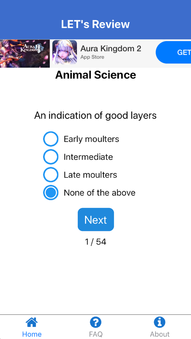Click the Home house icon
The height and width of the screenshot is (339, 191).
32,322
